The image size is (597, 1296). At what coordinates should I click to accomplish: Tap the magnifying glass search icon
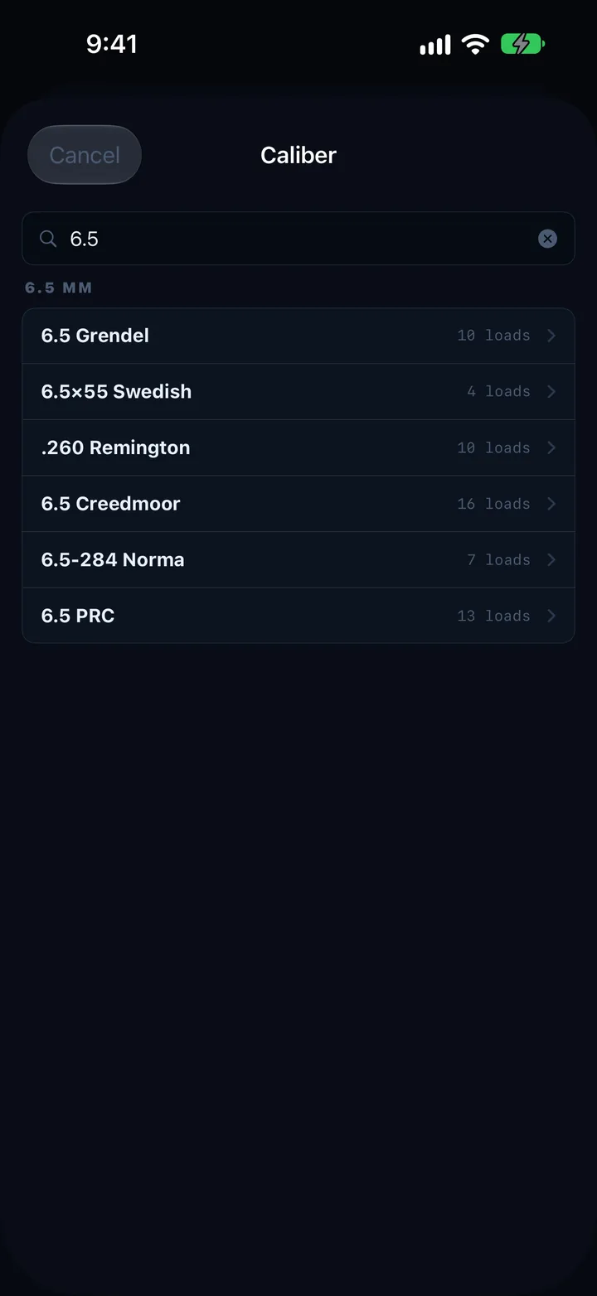48,239
